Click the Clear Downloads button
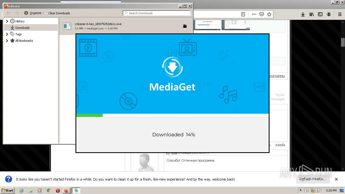 [x=59, y=13]
